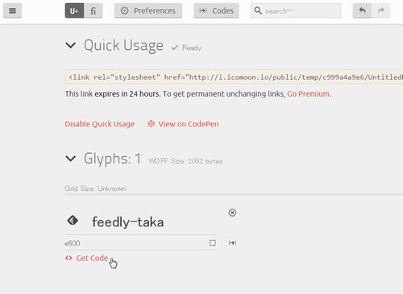This screenshot has width=403, height=294.
Task: Collapse the Quick Usage section
Action: [71, 45]
